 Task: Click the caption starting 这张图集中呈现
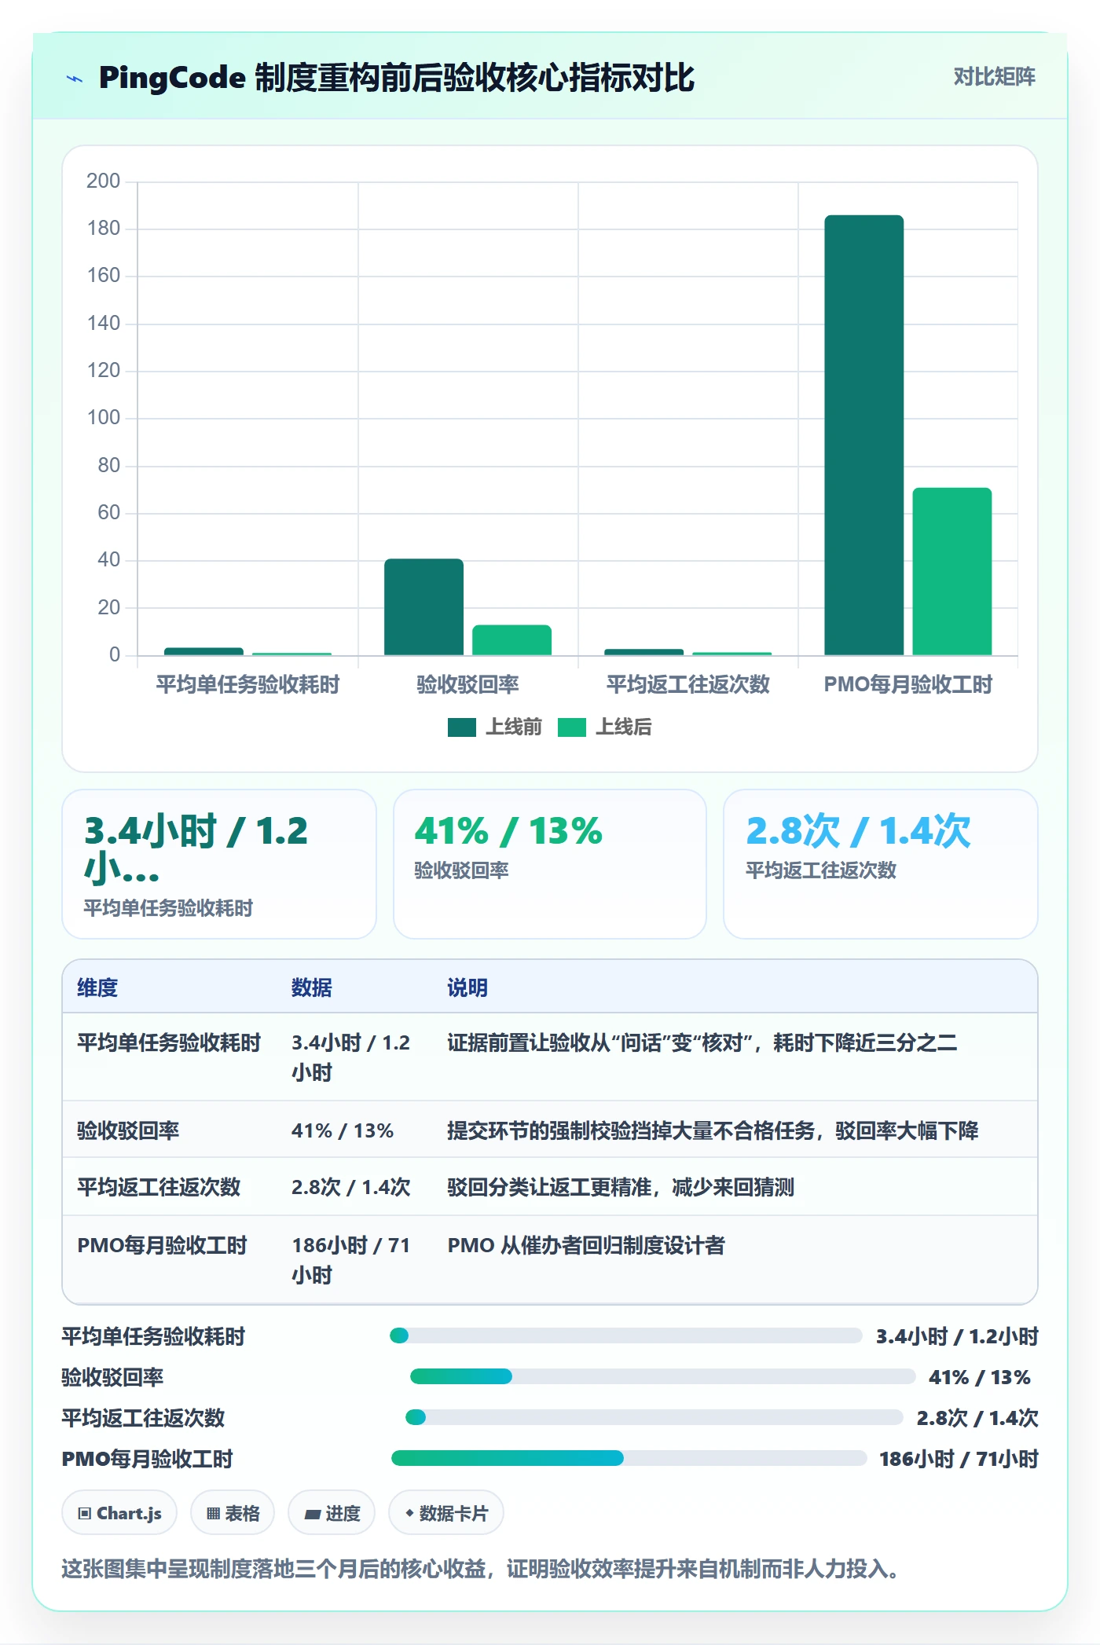tap(480, 1569)
